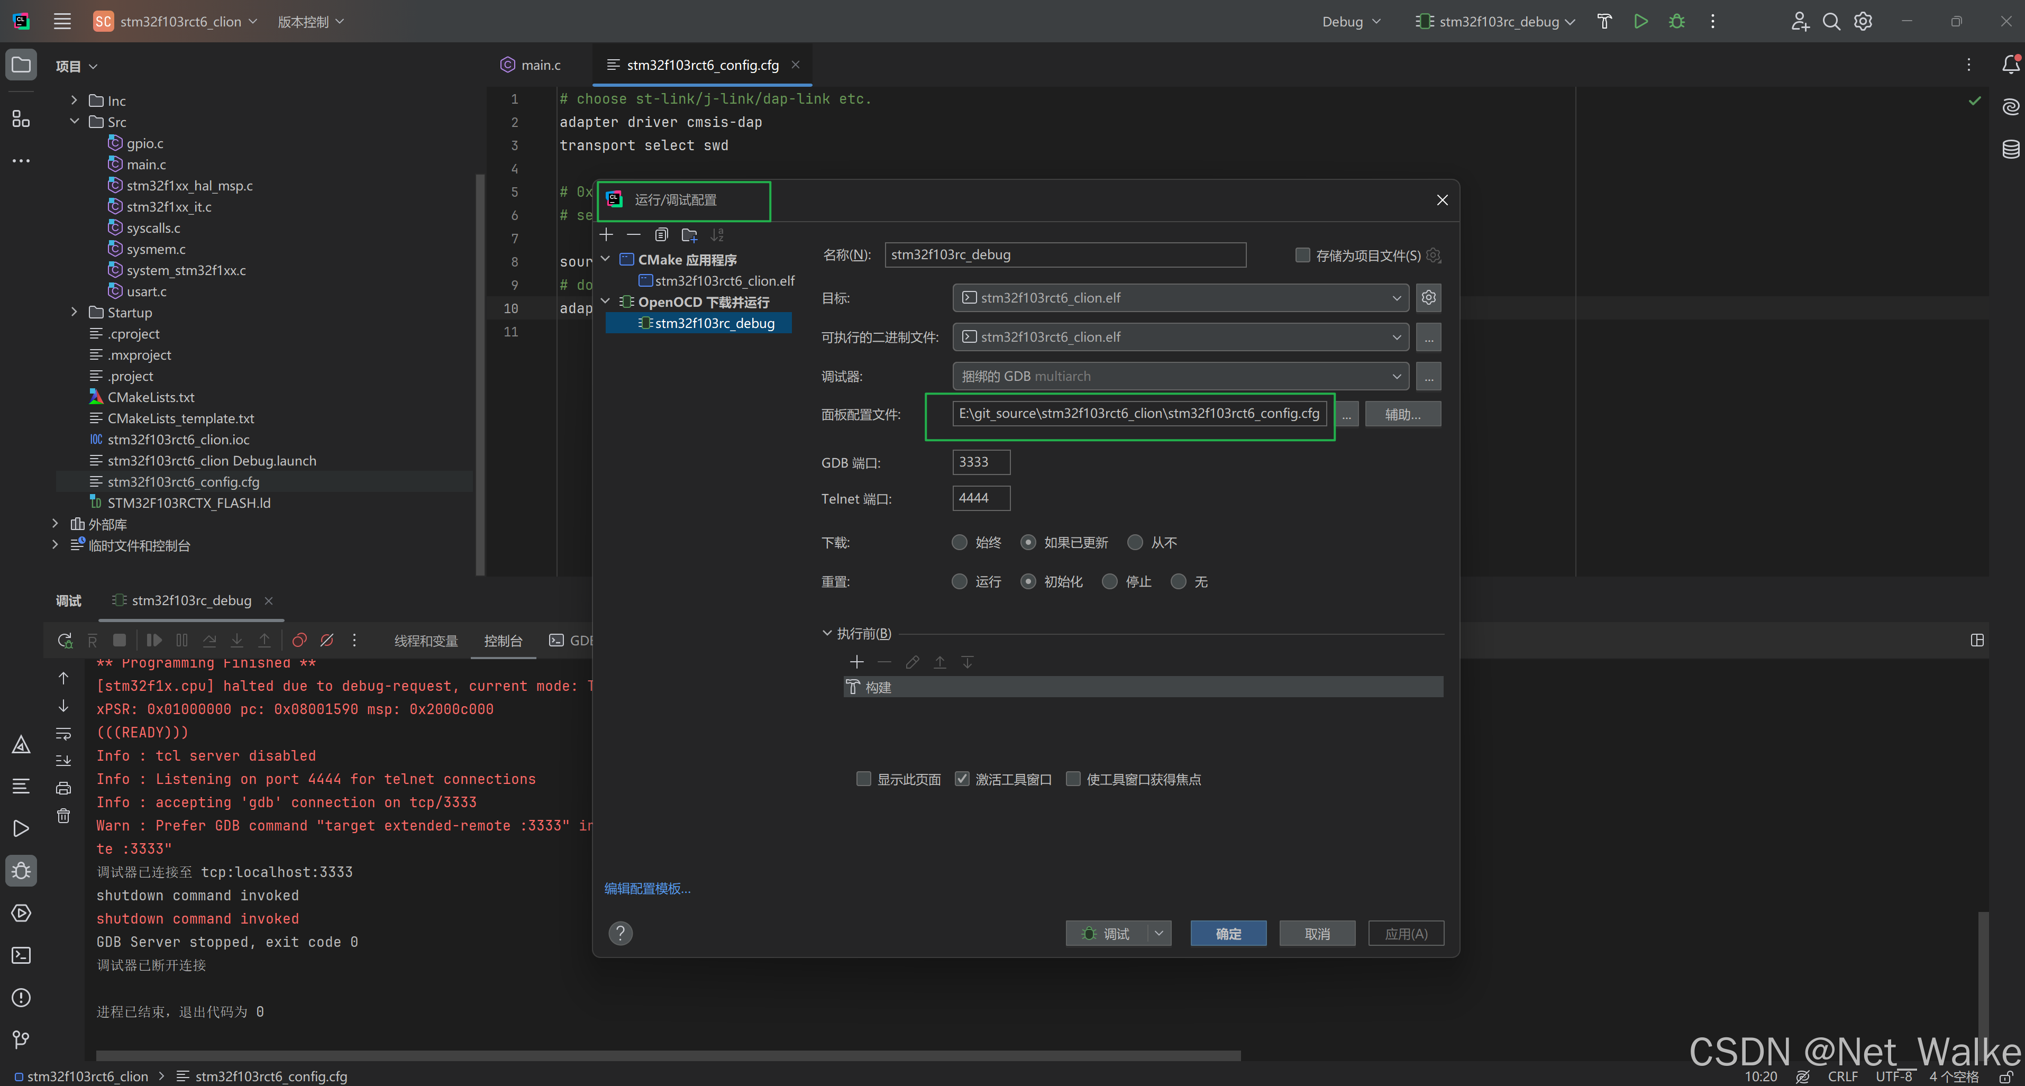The width and height of the screenshot is (2025, 1086).
Task: Stop the debug session with square icon
Action: click(x=120, y=641)
